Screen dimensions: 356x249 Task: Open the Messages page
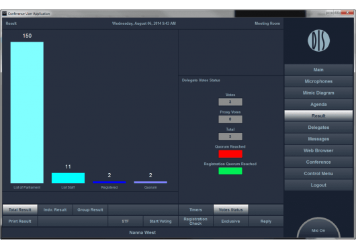tap(318, 139)
